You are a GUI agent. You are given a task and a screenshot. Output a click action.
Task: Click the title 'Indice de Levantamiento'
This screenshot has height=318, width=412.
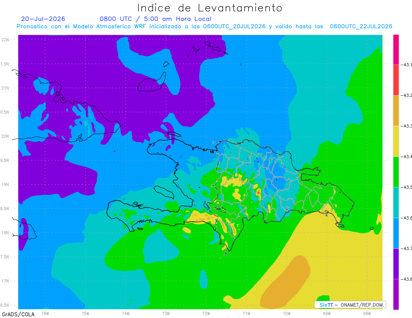(x=210, y=8)
